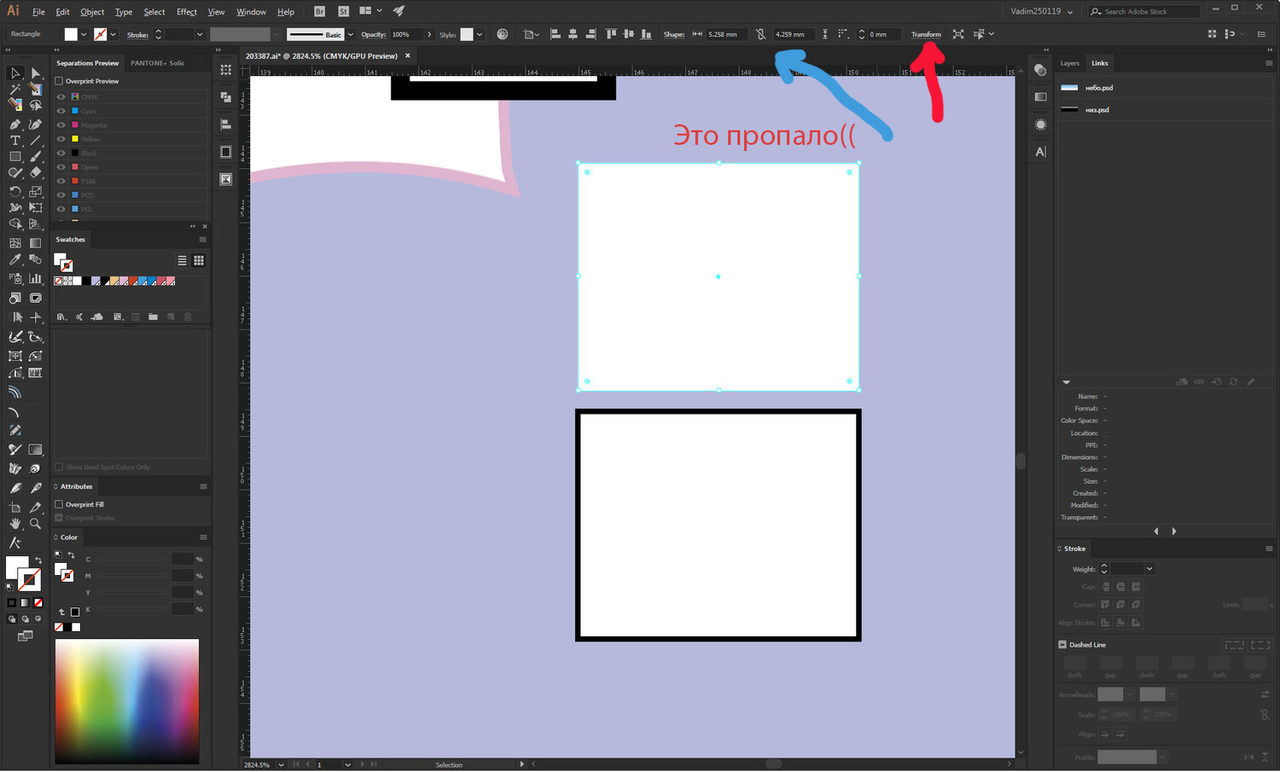Click the Isolate Selected Object icon
This screenshot has width=1280, height=772.
tap(958, 34)
